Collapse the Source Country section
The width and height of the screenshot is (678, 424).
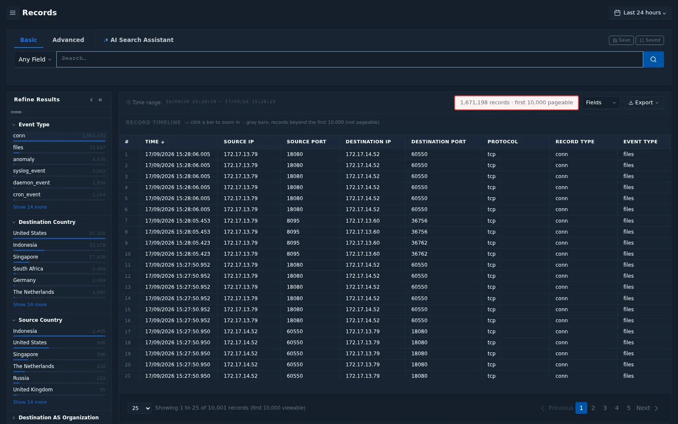[37, 320]
